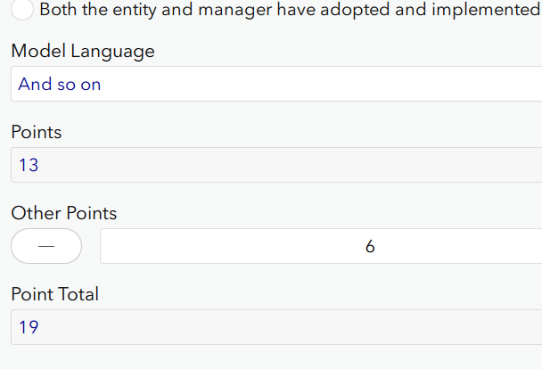Viewport: 542px width, 369px height.
Task: Click the value 19 in Point Total
Action: 29,327
